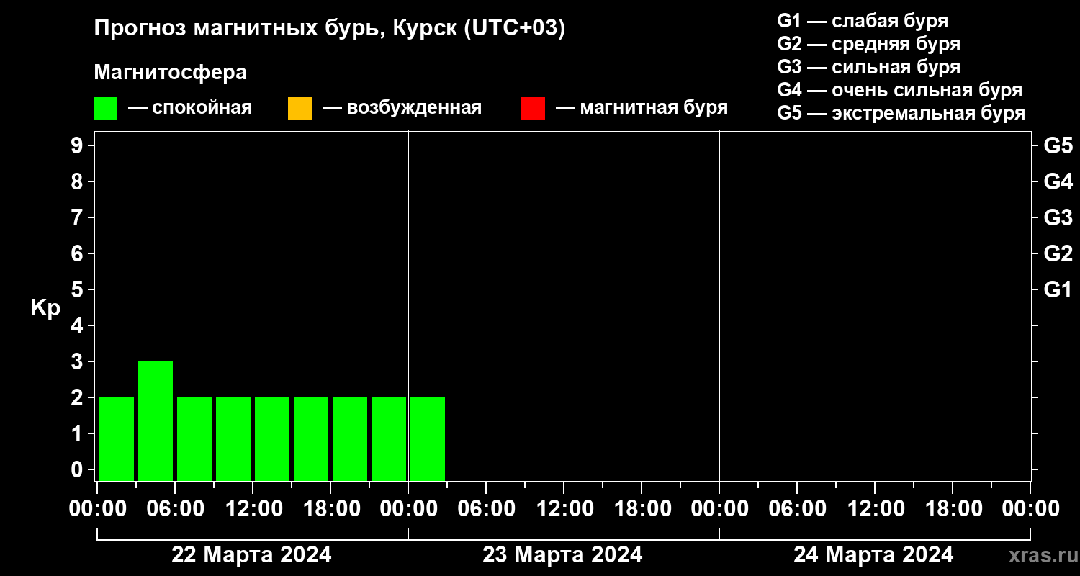Viewport: 1080px width, 576px height.
Task: Click the green 'спокойная' legend swatch
Action: 105,108
